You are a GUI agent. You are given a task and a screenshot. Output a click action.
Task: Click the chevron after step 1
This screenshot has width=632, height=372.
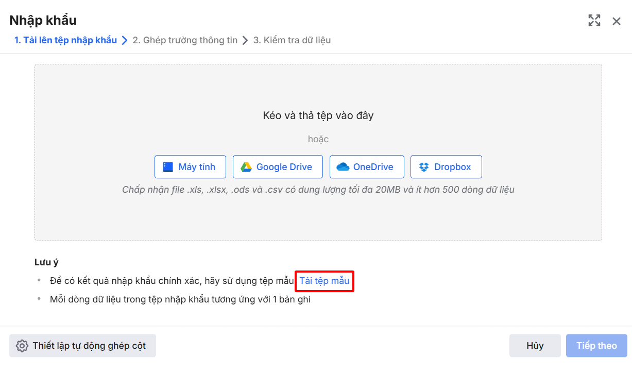click(x=125, y=40)
